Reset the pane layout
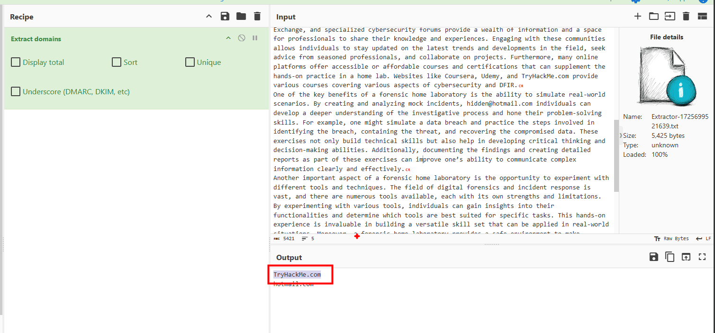The height and width of the screenshot is (333, 715). pyautogui.click(x=702, y=17)
